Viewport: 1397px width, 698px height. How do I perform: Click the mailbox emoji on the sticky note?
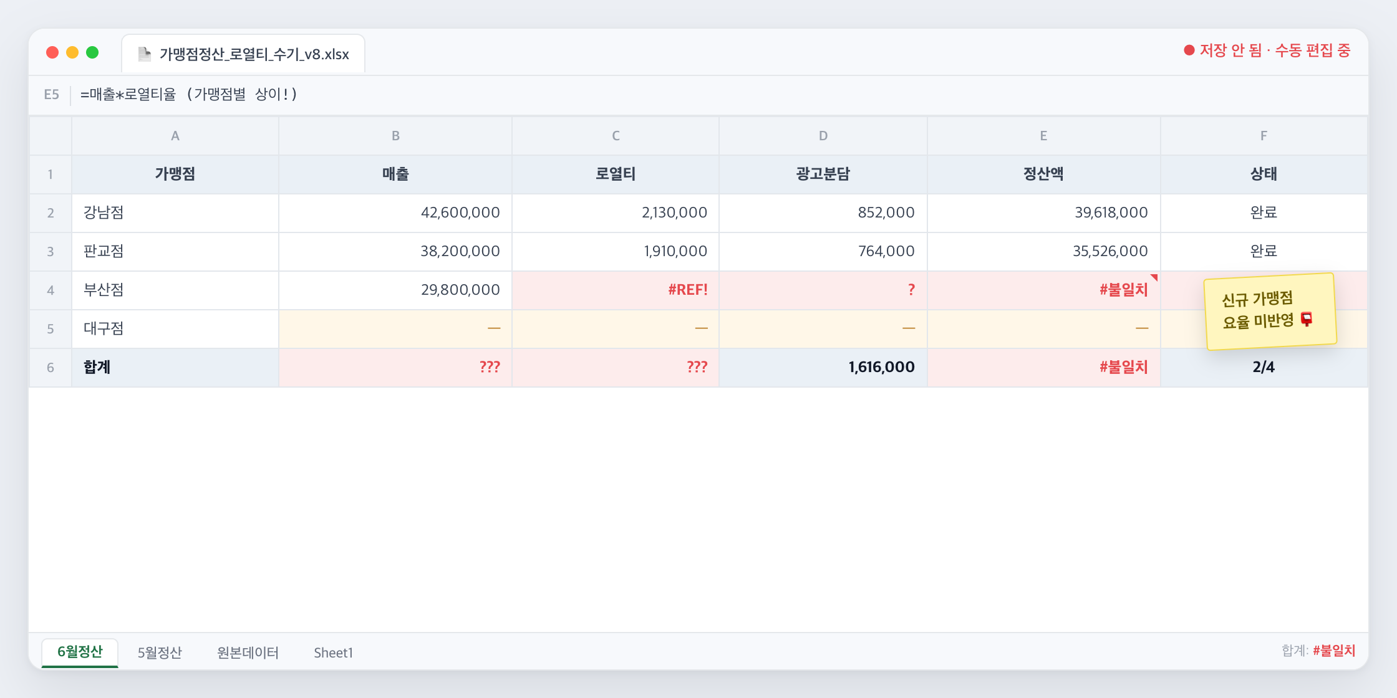pyautogui.click(x=1307, y=319)
